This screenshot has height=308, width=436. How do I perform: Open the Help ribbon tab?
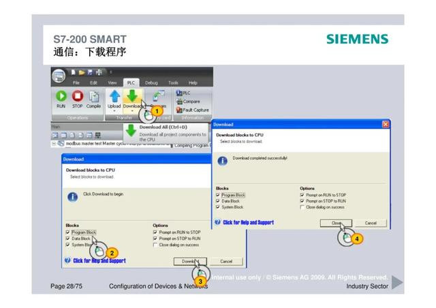tap(193, 82)
